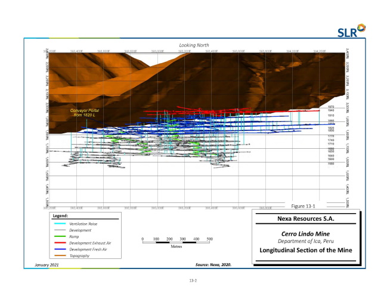Click the 'Nexa Resources S.A.' title
Image resolution: width=387 pixels, height=300 pixels.
coord(306,218)
